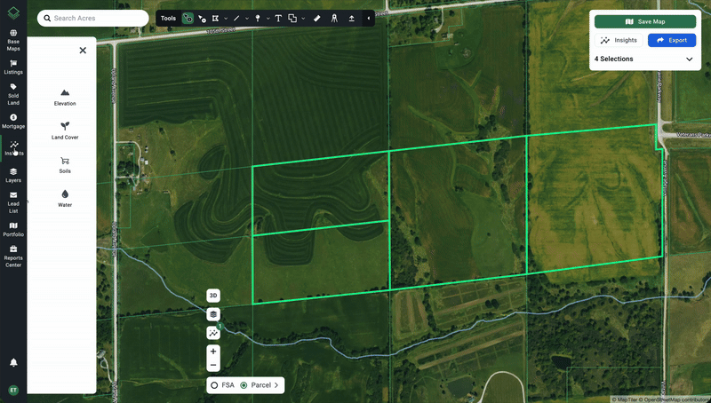This screenshot has height=403, width=711.
Task: Select the Text tool in toolbar
Action: 278,18
